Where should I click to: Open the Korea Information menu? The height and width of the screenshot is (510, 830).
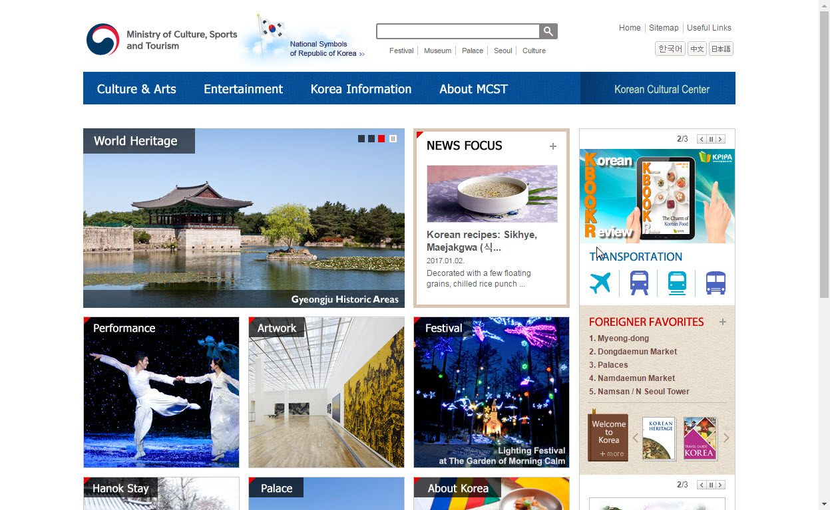(x=361, y=89)
